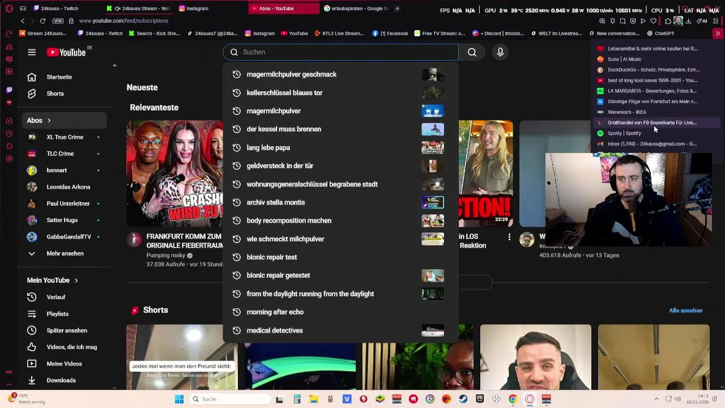Open Windows Start button on taskbar

point(179,399)
